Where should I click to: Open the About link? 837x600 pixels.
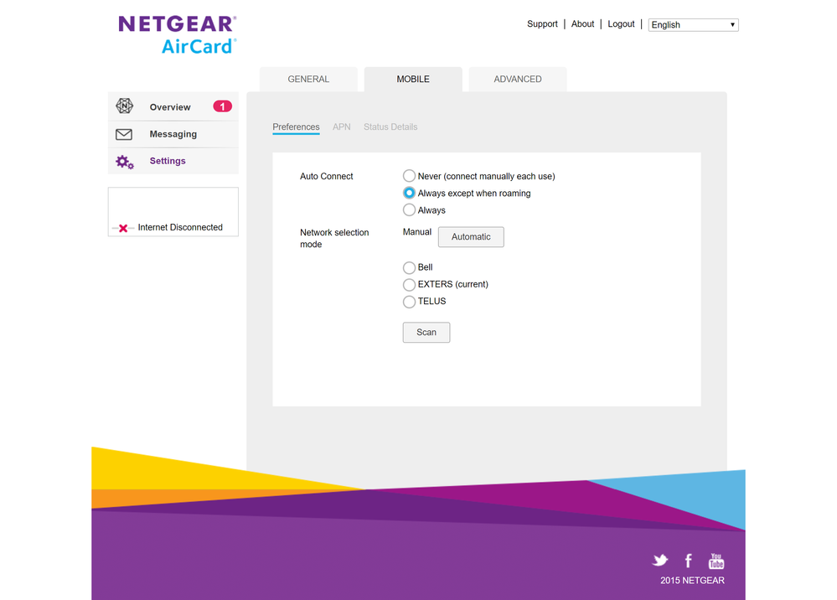click(x=582, y=24)
